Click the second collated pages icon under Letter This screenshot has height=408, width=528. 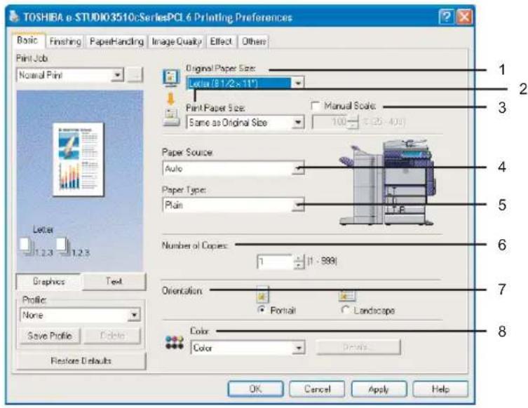click(x=63, y=247)
